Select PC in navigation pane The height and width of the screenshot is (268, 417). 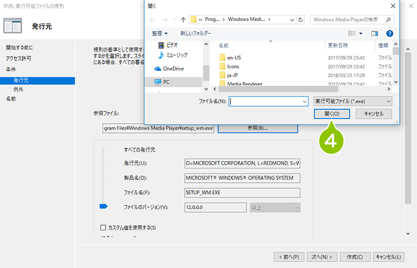(174, 82)
